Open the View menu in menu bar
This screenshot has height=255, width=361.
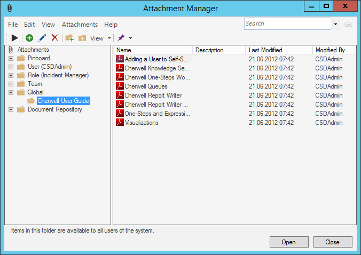tap(48, 25)
